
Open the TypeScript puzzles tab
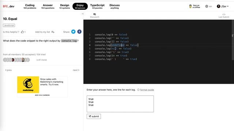click(97, 6)
